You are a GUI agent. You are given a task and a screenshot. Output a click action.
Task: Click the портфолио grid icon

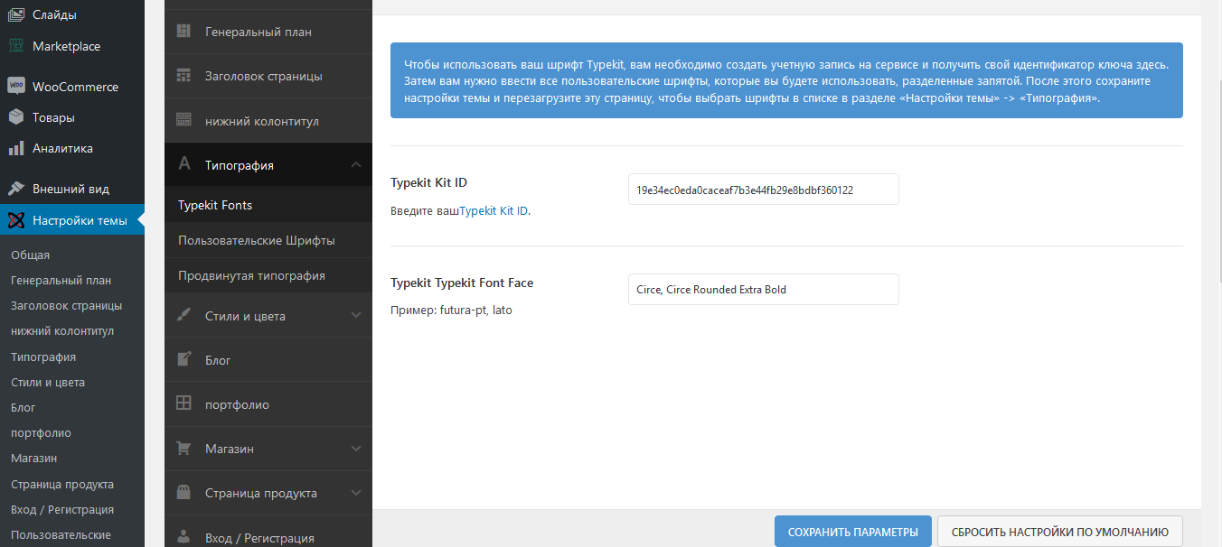click(x=184, y=403)
